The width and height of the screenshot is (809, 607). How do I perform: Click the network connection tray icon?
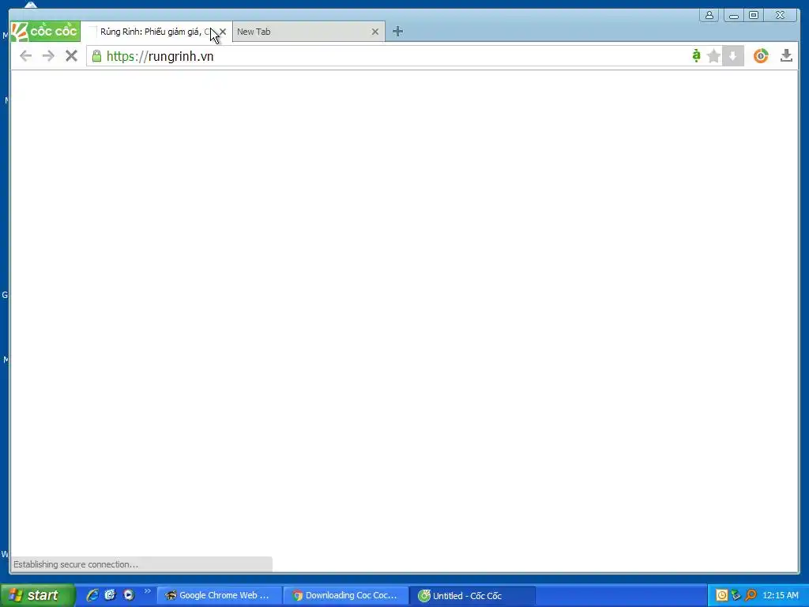point(736,595)
